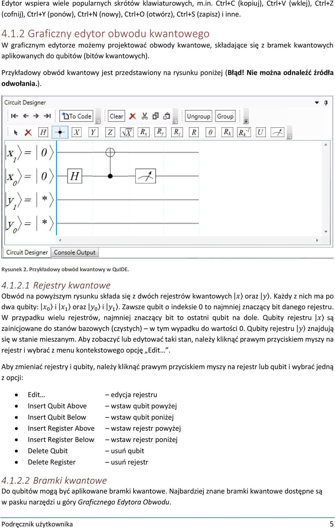Open overflow dropdown after the paste icon

click(x=176, y=122)
